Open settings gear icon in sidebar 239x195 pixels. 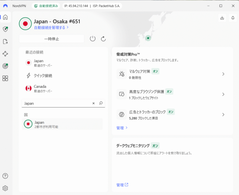[5, 188]
